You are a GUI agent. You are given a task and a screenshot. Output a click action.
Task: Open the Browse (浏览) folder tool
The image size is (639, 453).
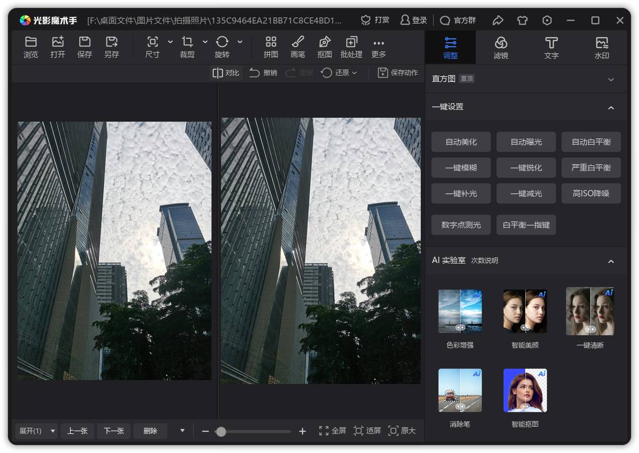coord(31,47)
